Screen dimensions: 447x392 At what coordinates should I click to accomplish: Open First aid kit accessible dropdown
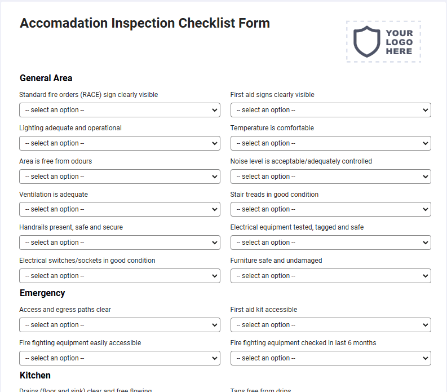coord(331,325)
